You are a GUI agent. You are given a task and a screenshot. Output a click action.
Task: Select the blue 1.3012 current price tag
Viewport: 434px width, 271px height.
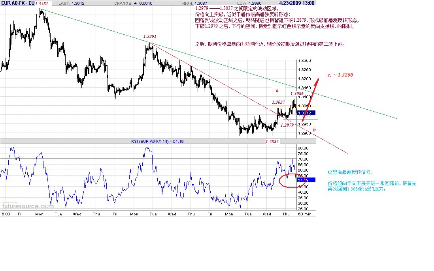[x=306, y=113]
